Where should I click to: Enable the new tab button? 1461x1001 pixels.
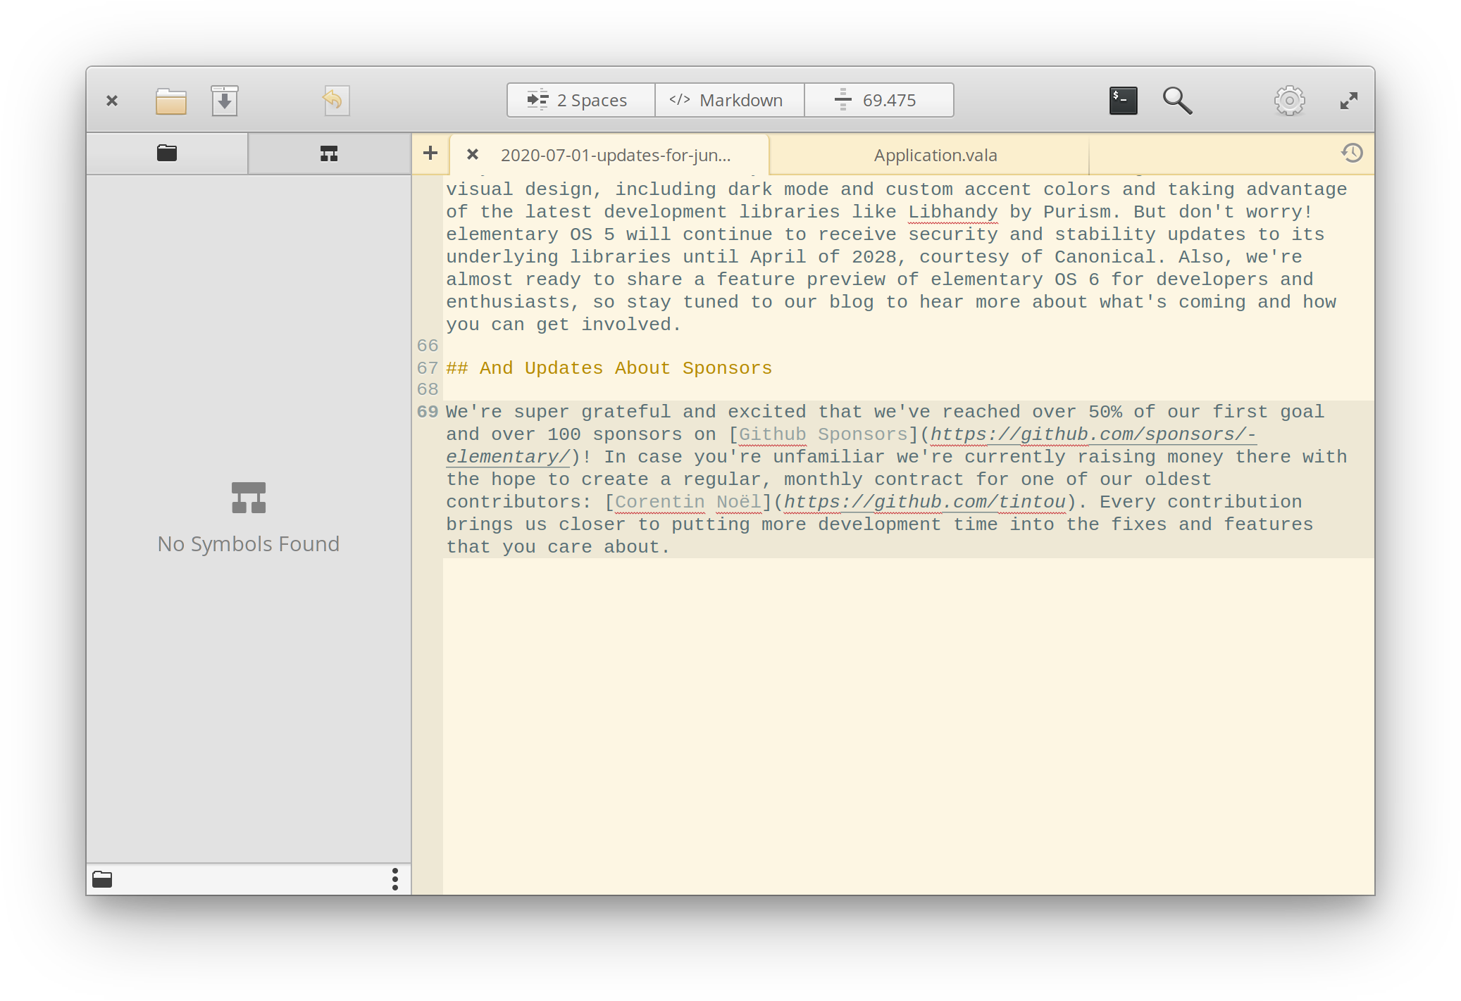click(430, 153)
